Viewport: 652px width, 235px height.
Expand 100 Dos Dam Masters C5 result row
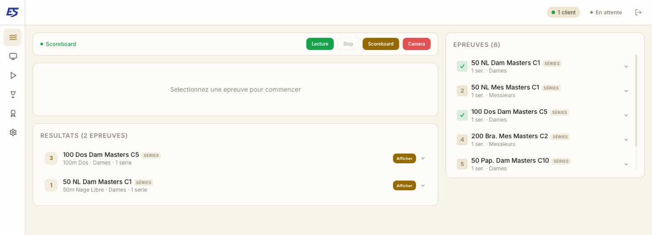[x=423, y=158]
